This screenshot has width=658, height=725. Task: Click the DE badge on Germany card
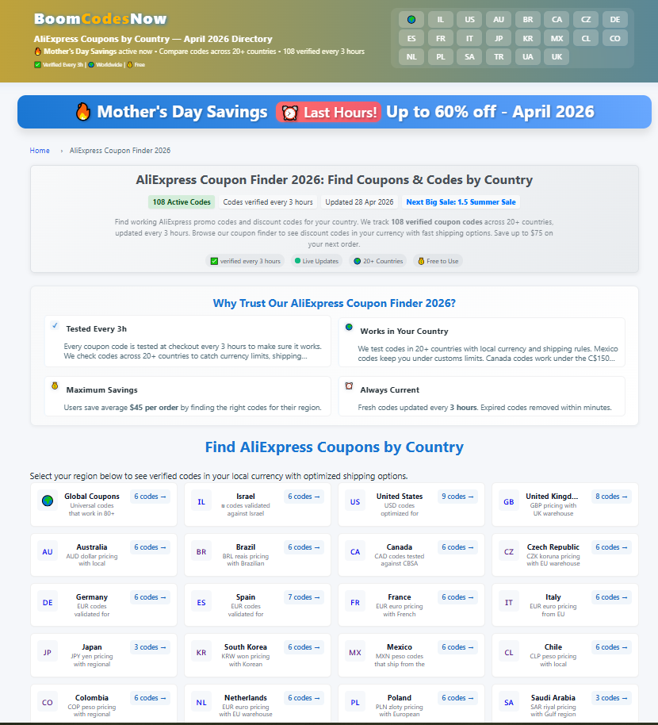(48, 603)
